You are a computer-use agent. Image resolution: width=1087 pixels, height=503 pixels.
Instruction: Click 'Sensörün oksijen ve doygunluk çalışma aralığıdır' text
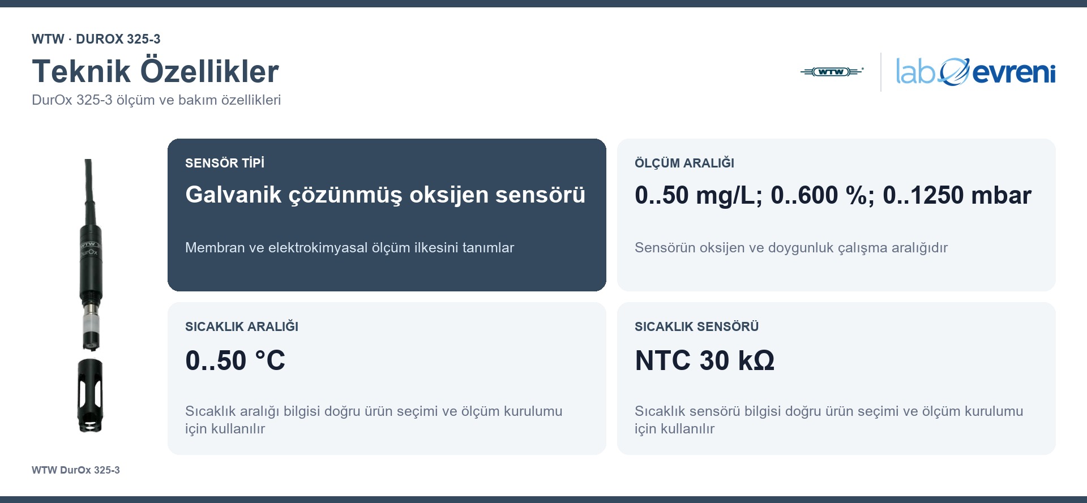click(x=791, y=248)
